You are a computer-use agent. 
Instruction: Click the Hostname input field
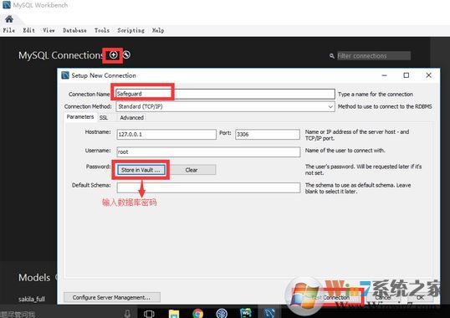[166, 135]
